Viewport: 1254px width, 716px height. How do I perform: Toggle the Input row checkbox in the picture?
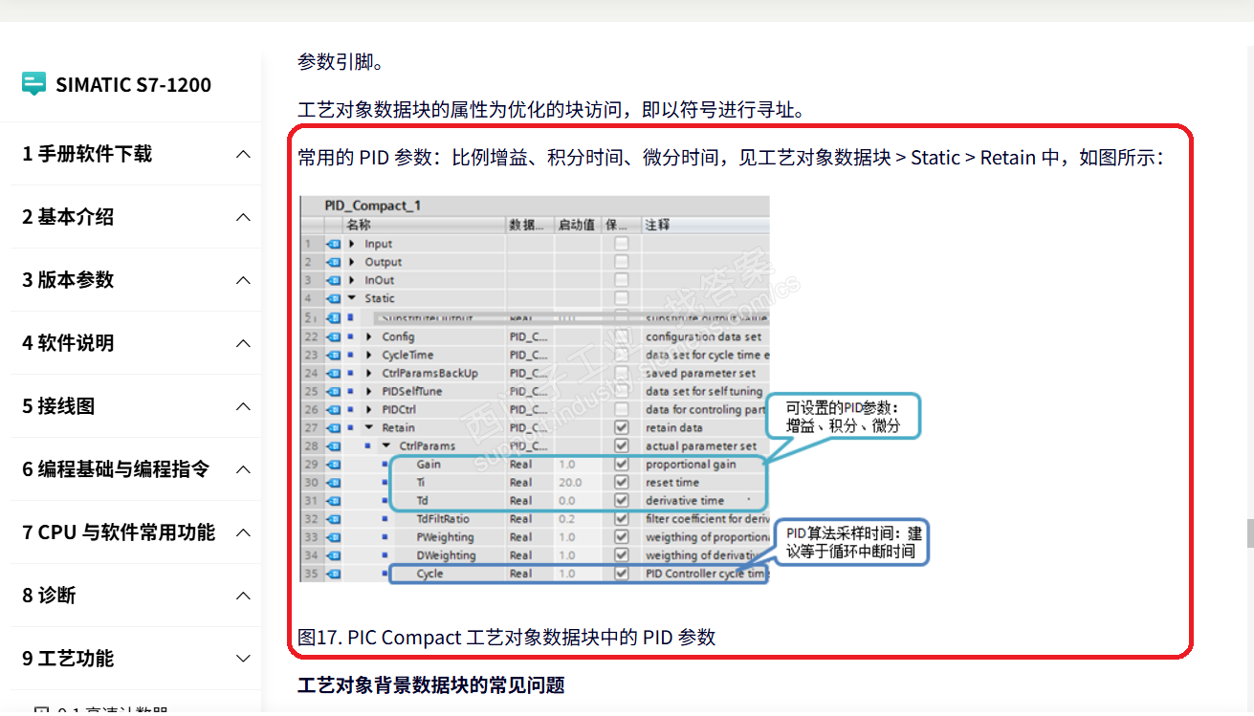tap(622, 244)
